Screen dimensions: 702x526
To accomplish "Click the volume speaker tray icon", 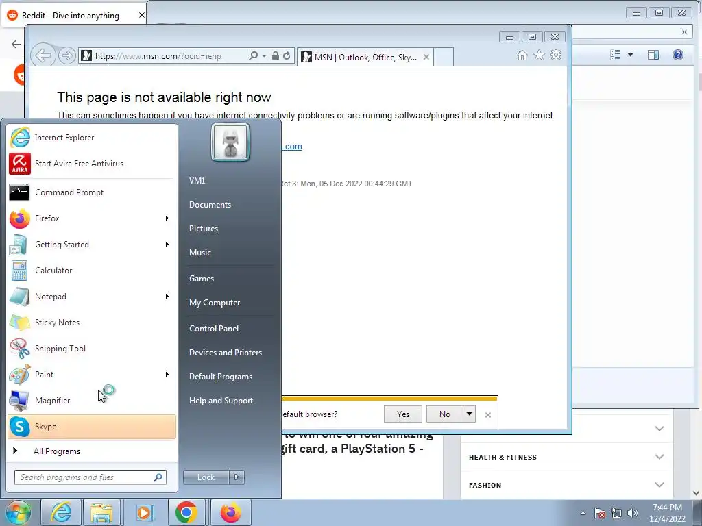I will point(633,513).
